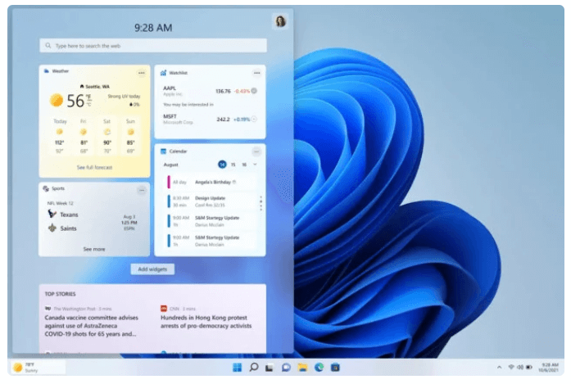The height and width of the screenshot is (384, 571).
Task: Open the MSFT stock row
Action: (210, 119)
